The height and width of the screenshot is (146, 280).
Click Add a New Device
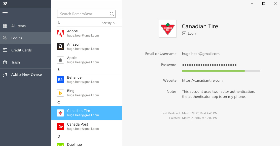pyautogui.click(x=26, y=74)
